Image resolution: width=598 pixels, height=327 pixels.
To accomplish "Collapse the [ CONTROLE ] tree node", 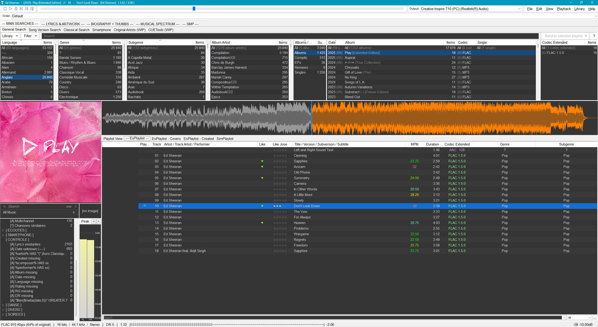I will [x=3, y=240].
